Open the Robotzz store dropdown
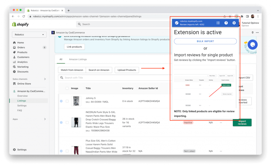This screenshot has width=271, height=167. click(29, 35)
